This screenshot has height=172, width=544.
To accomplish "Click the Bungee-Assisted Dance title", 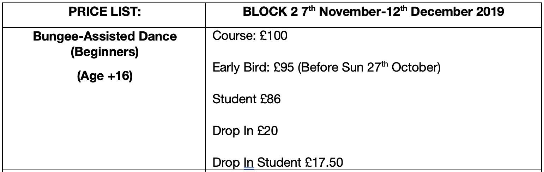I will pyautogui.click(x=105, y=36).
